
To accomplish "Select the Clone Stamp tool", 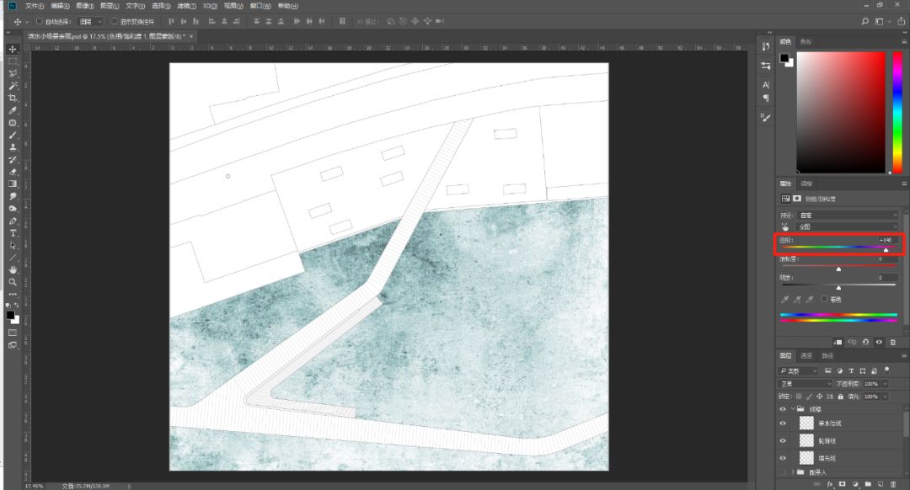I will [x=13, y=147].
